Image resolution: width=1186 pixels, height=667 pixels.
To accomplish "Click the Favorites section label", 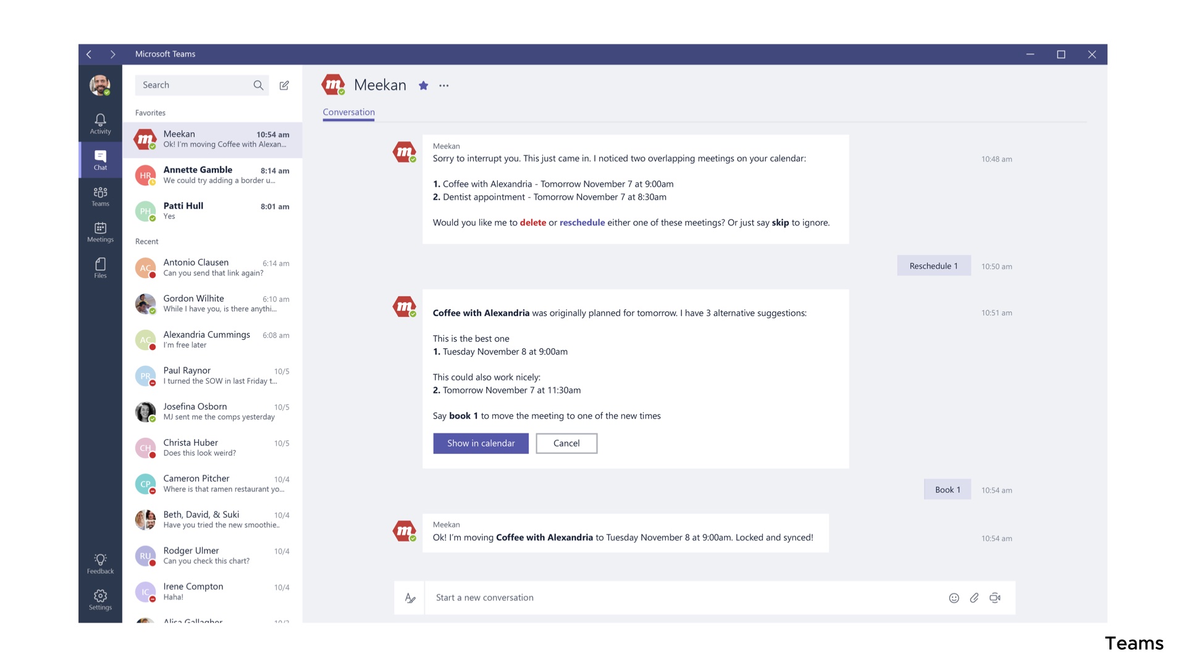I will [150, 113].
